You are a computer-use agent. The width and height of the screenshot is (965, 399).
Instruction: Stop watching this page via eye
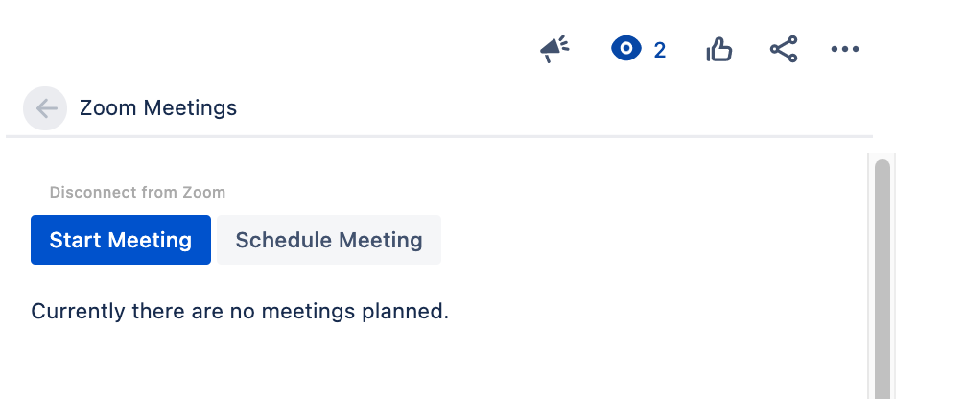click(x=625, y=49)
